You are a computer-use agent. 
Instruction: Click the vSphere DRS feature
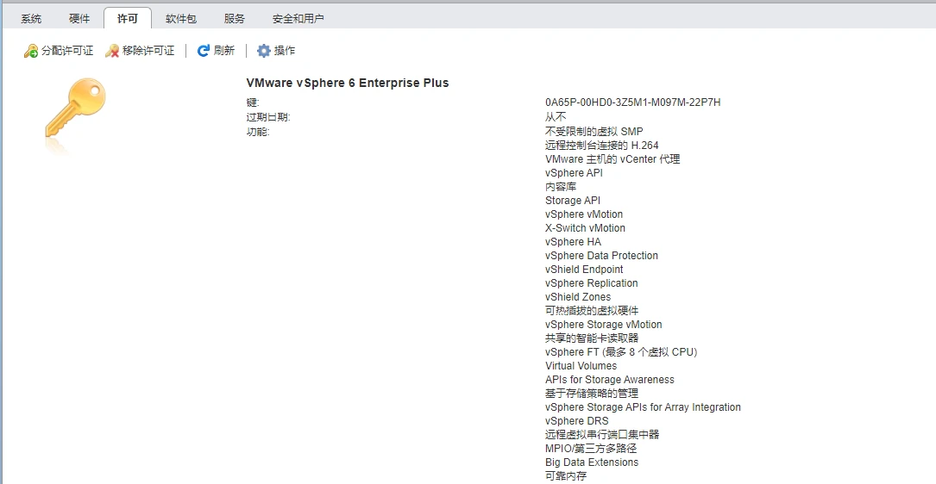pos(576,421)
